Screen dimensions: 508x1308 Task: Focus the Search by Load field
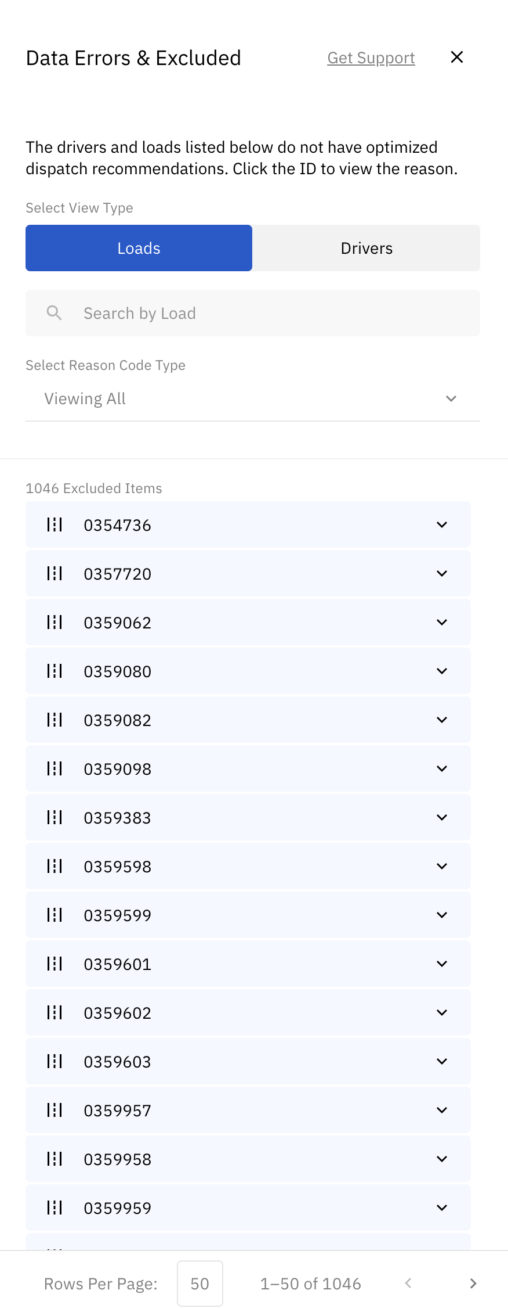pos(267,313)
